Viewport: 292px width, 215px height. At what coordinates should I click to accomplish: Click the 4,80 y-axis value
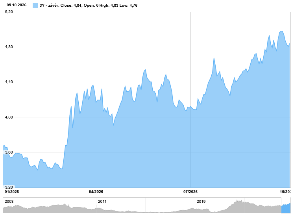pos(9,47)
